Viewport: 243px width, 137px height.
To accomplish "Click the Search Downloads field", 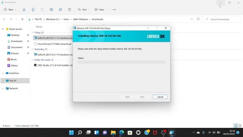I will [x=222, y=19].
